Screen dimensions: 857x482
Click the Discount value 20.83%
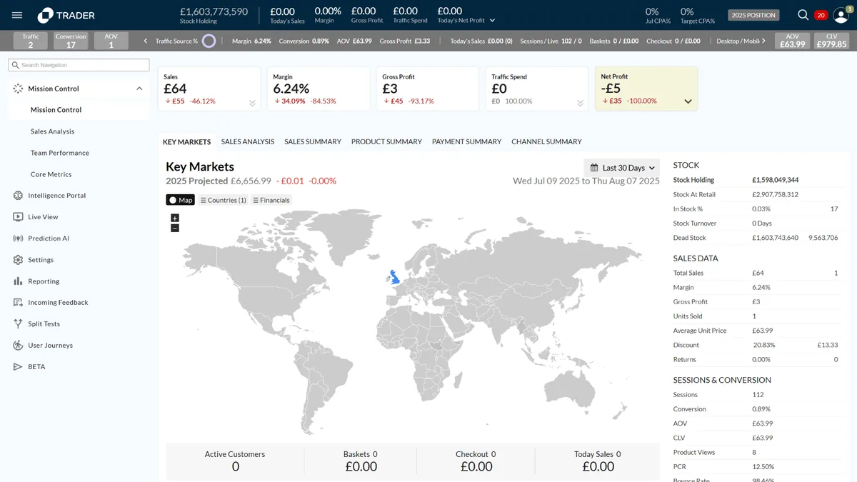763,345
